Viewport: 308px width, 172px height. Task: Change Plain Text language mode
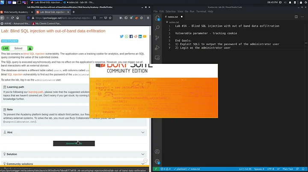click(287, 169)
